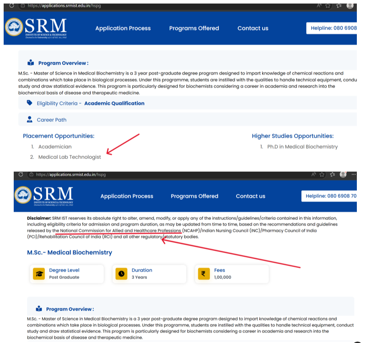Click the Duration clock icon
The image size is (366, 343).
coord(121,273)
